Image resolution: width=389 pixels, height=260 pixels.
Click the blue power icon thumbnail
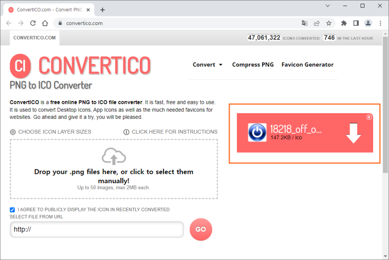click(257, 132)
